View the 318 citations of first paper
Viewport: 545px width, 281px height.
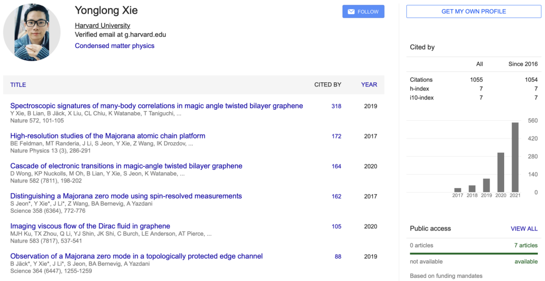(336, 106)
